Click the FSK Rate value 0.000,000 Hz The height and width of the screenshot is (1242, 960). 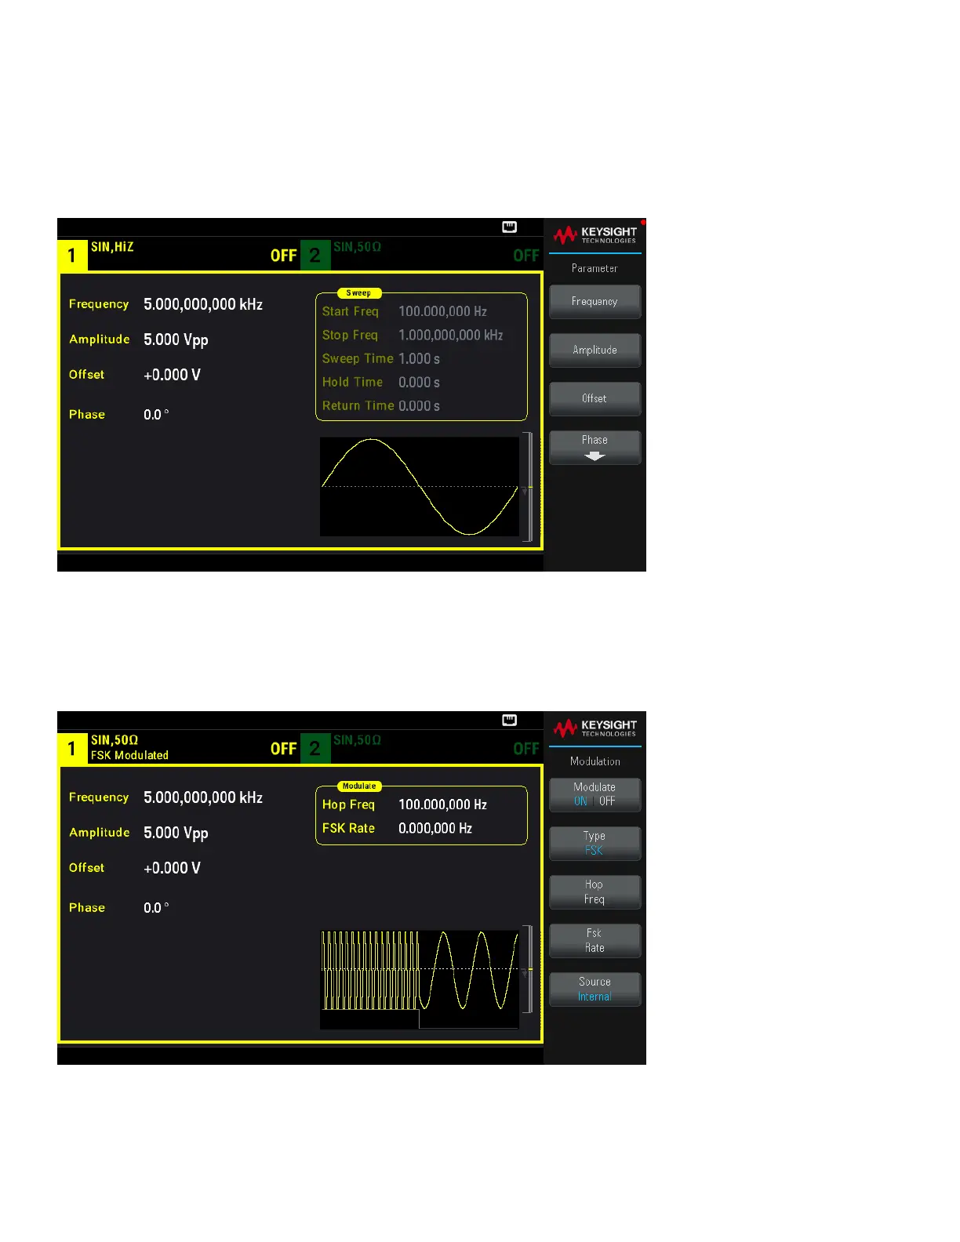(435, 828)
